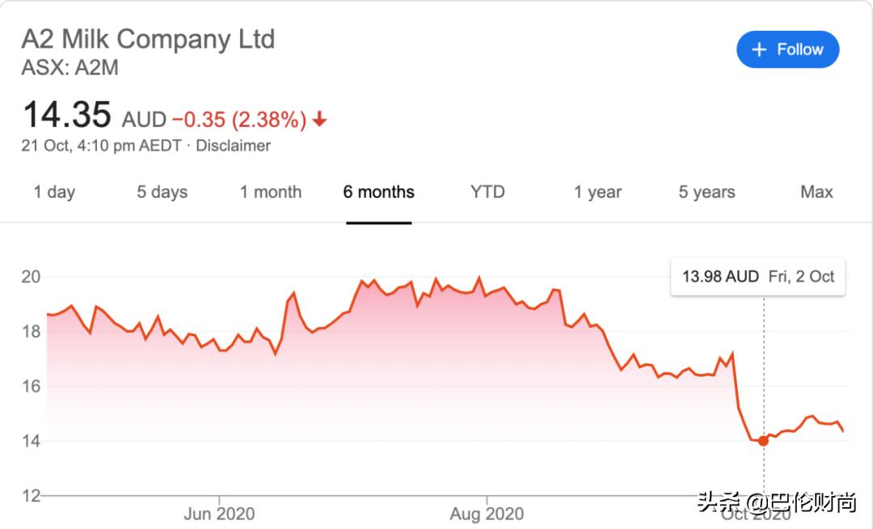Click the Jun 2020 axis label
The width and height of the screenshot is (873, 529).
pyautogui.click(x=219, y=514)
